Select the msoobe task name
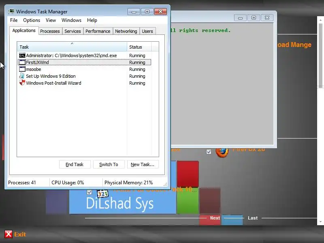The height and width of the screenshot is (243, 324). (34, 69)
